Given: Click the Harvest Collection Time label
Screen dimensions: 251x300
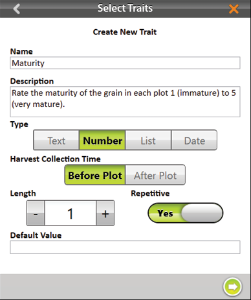Looking at the screenshot, I should click(56, 159).
